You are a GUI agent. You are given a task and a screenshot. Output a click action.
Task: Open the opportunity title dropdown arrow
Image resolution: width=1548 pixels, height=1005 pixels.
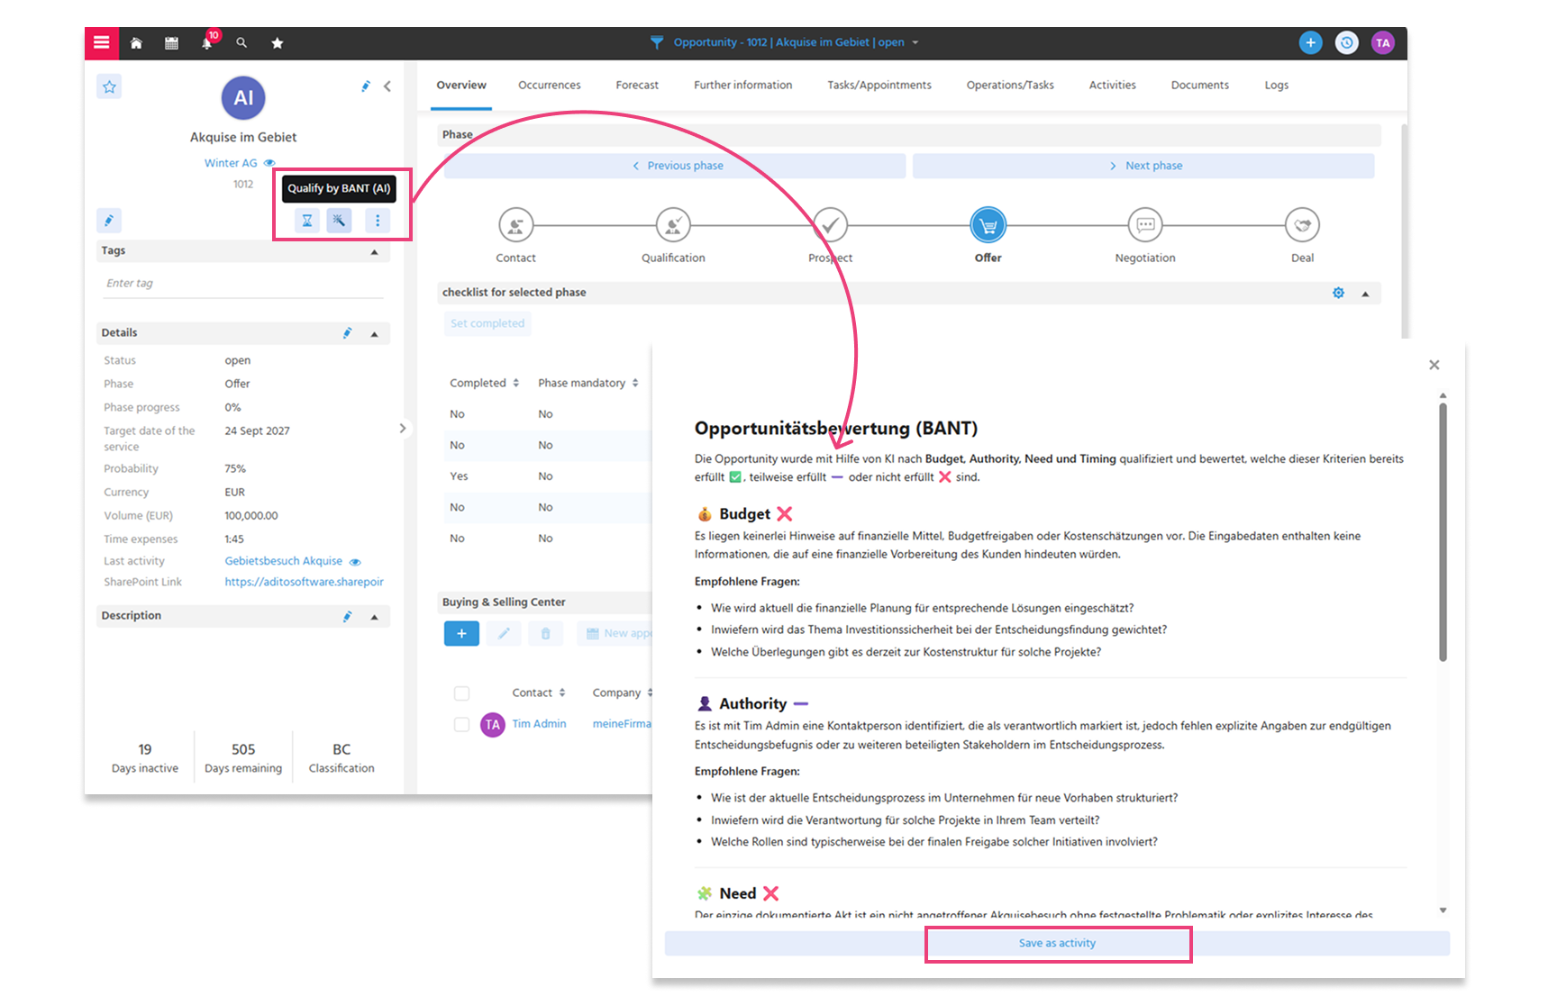tap(915, 42)
